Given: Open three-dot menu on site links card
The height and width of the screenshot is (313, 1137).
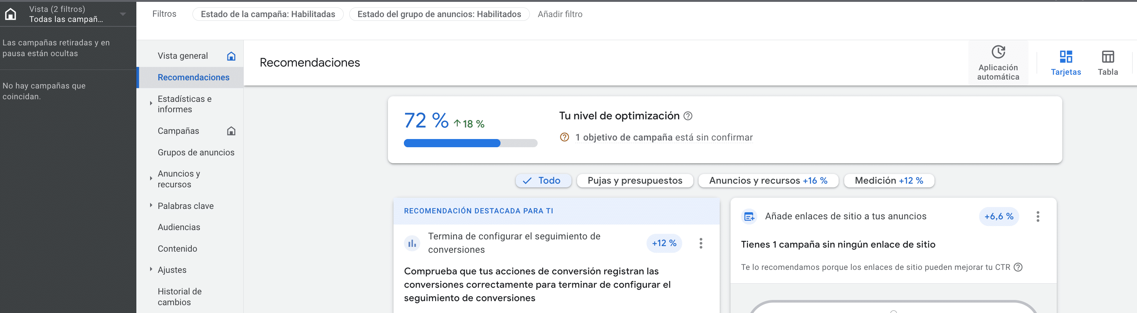Looking at the screenshot, I should pos(1038,216).
